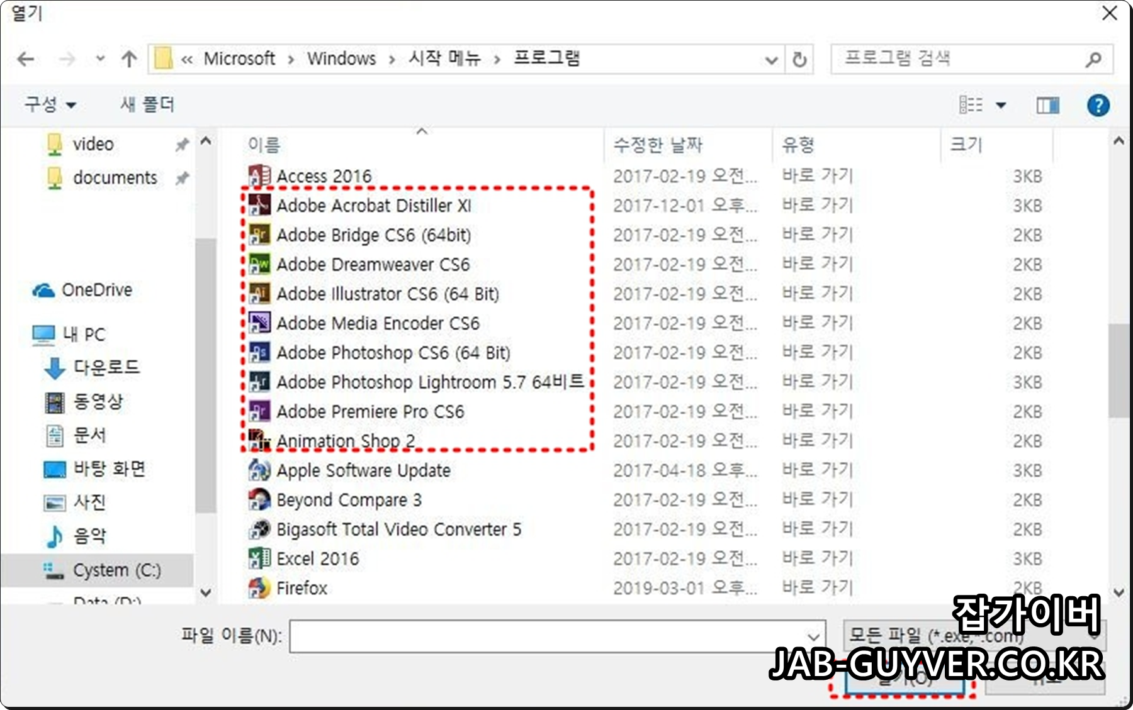Close the 열기 dialog
Image resolution: width=1133 pixels, height=710 pixels.
tap(1109, 13)
